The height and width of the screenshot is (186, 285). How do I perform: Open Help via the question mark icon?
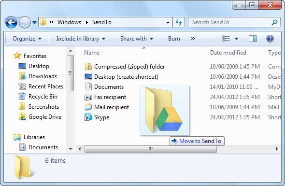[270, 39]
